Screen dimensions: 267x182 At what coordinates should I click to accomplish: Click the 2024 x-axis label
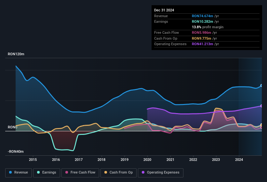click(239, 160)
